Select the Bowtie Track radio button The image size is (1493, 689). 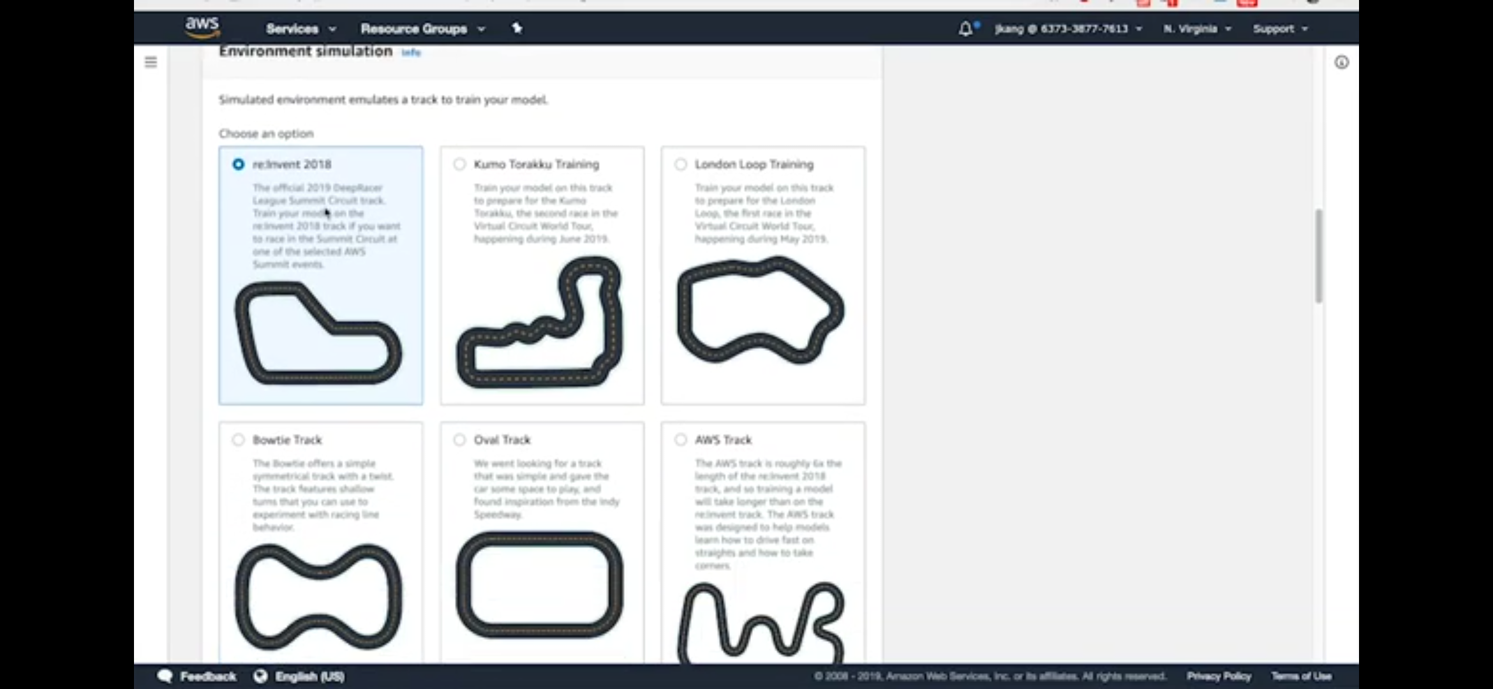[238, 440]
